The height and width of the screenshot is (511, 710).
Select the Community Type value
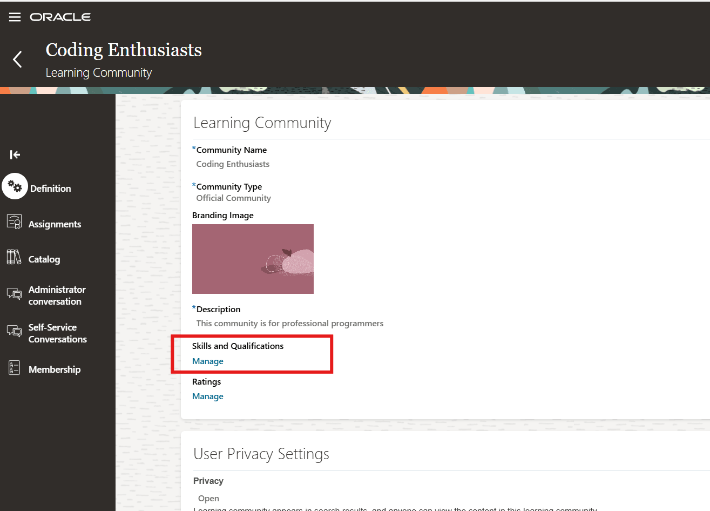pyautogui.click(x=233, y=198)
